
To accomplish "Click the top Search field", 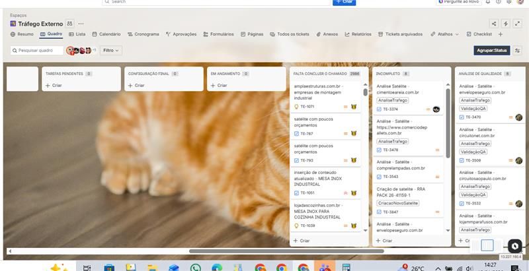I will pos(216,2).
